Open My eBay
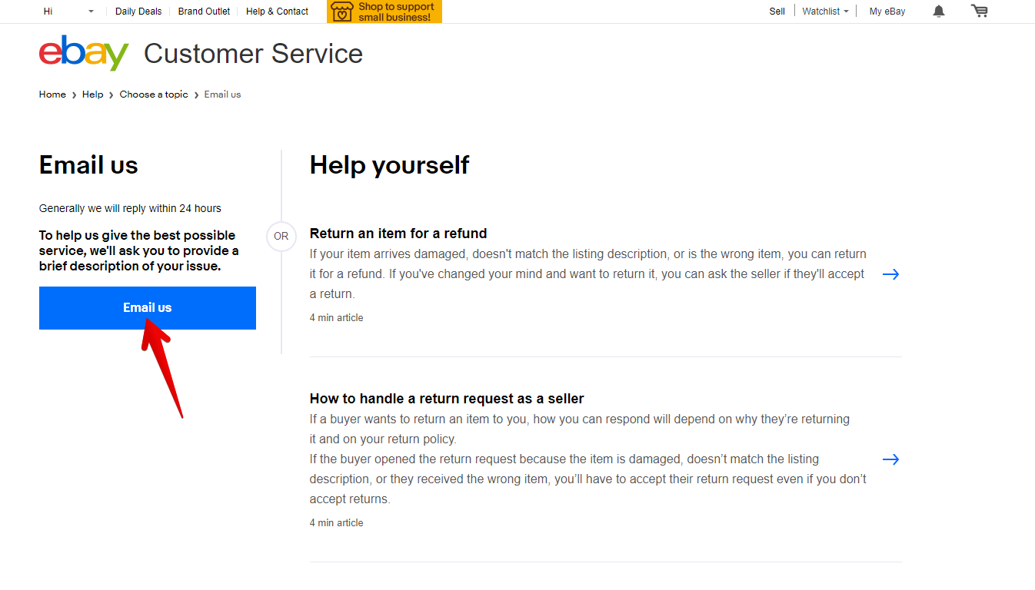 click(x=887, y=12)
